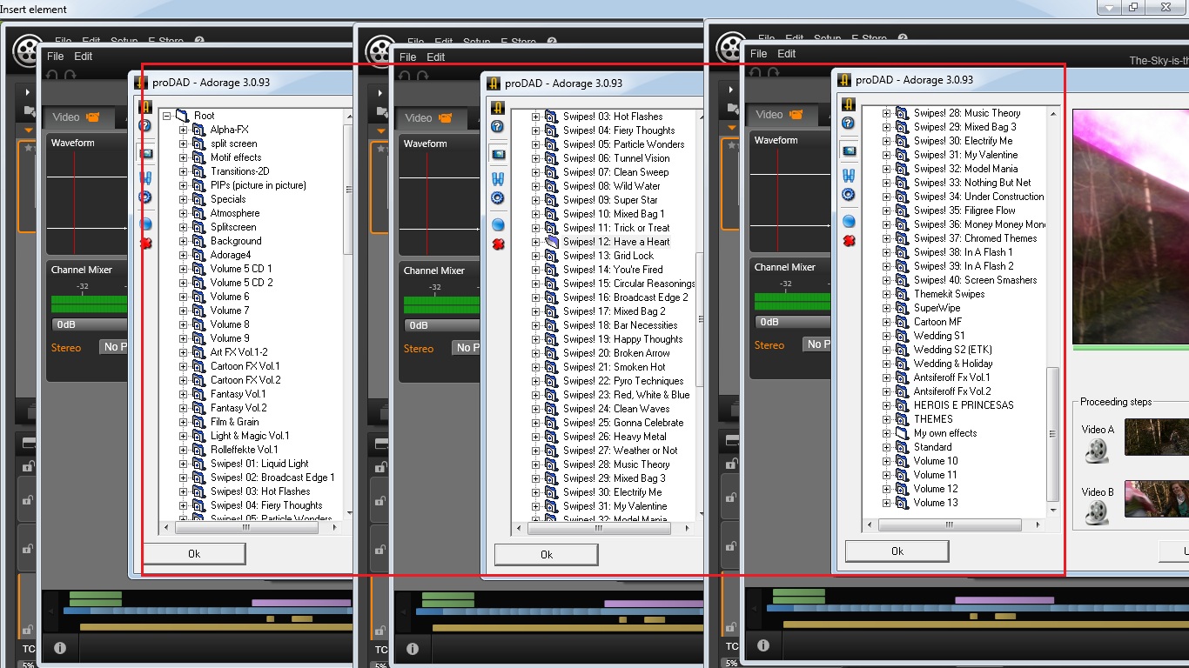
Task: Collapse the Root node in the left tree
Action: click(x=166, y=116)
